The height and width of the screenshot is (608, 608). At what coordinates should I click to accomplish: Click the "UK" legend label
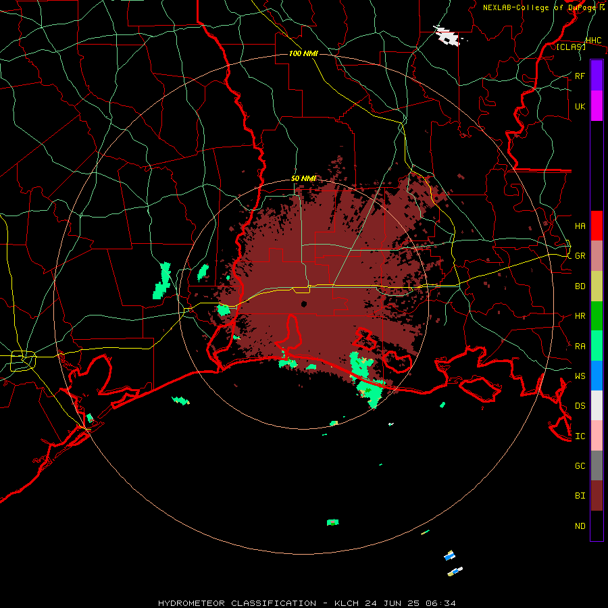[580, 107]
